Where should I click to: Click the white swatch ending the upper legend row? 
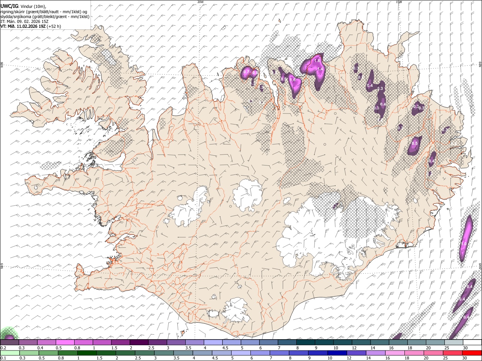(472, 343)
